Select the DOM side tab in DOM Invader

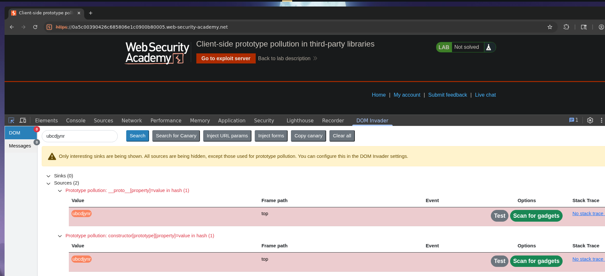point(21,133)
